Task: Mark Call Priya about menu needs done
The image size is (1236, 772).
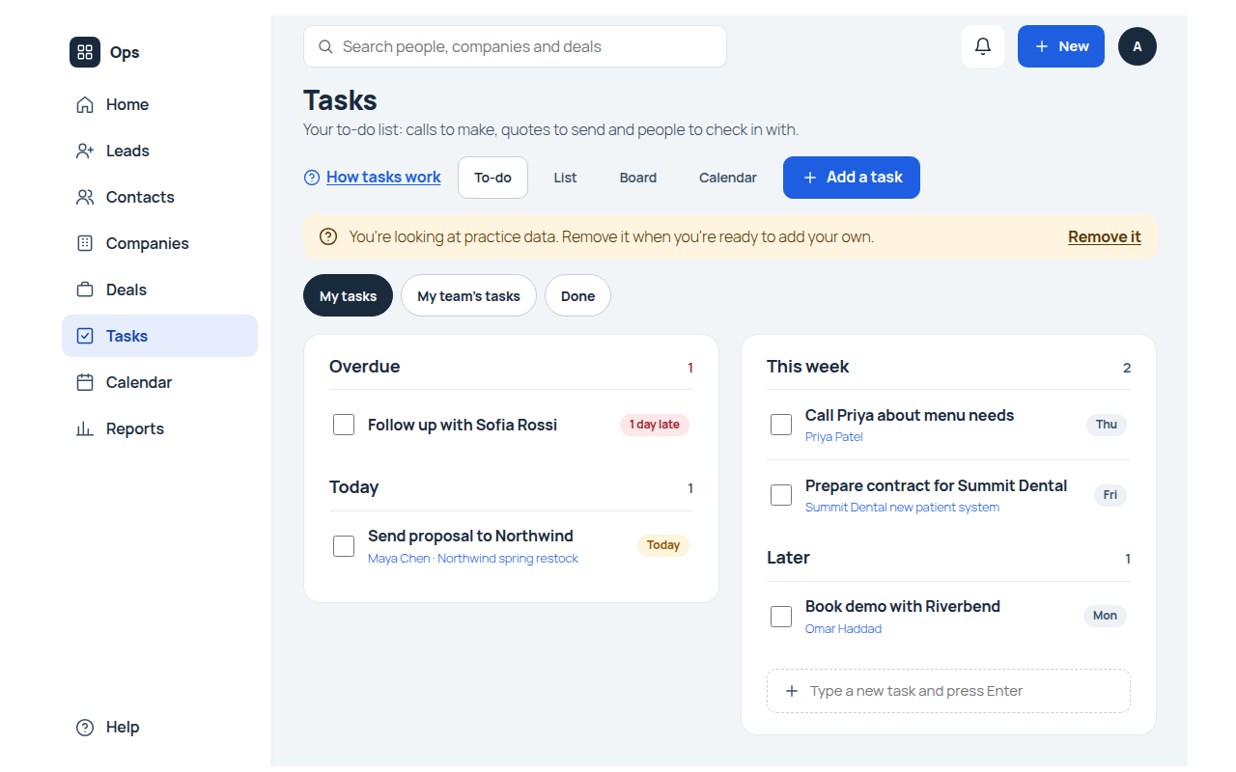Action: 781,425
